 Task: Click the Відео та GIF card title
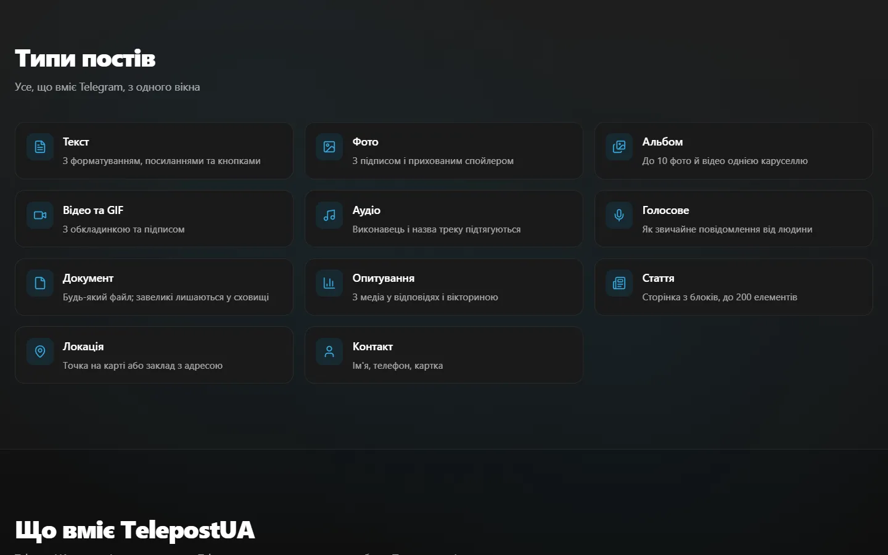pyautogui.click(x=93, y=210)
